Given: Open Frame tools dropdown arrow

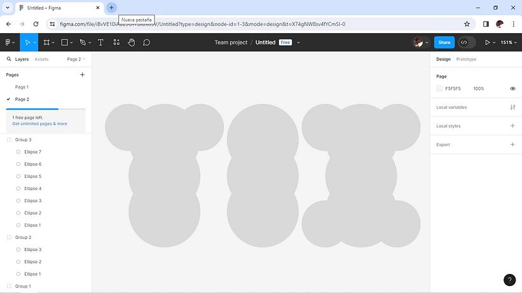Looking at the screenshot, I should point(53,43).
